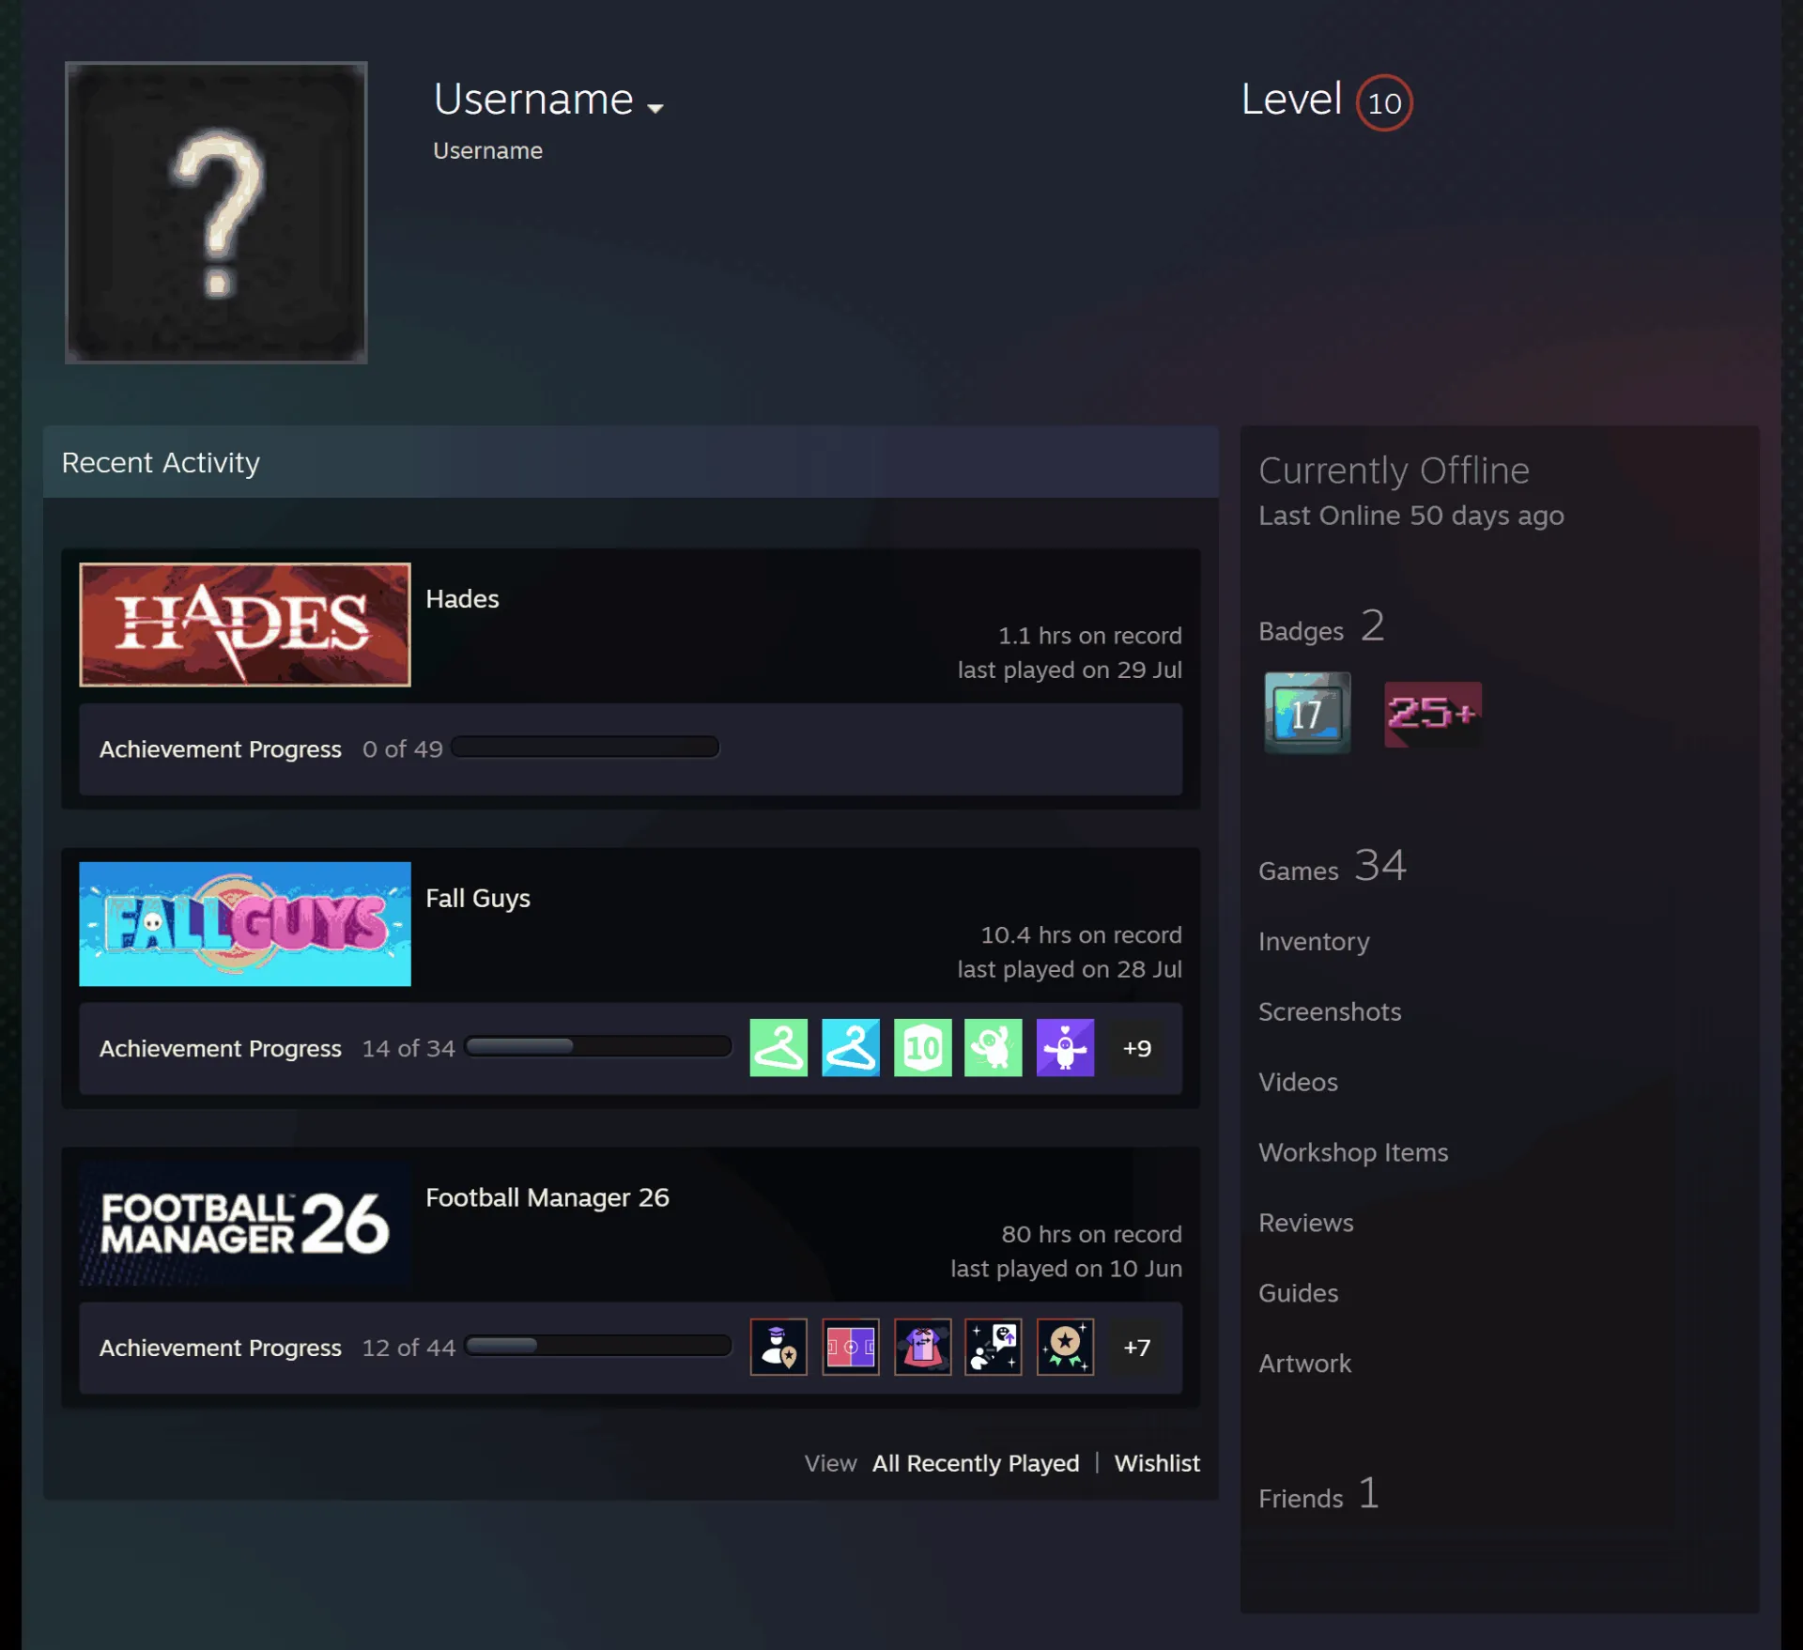Viewport: 1803px width, 1650px height.
Task: Expand the Username dropdown arrow
Action: click(x=655, y=108)
